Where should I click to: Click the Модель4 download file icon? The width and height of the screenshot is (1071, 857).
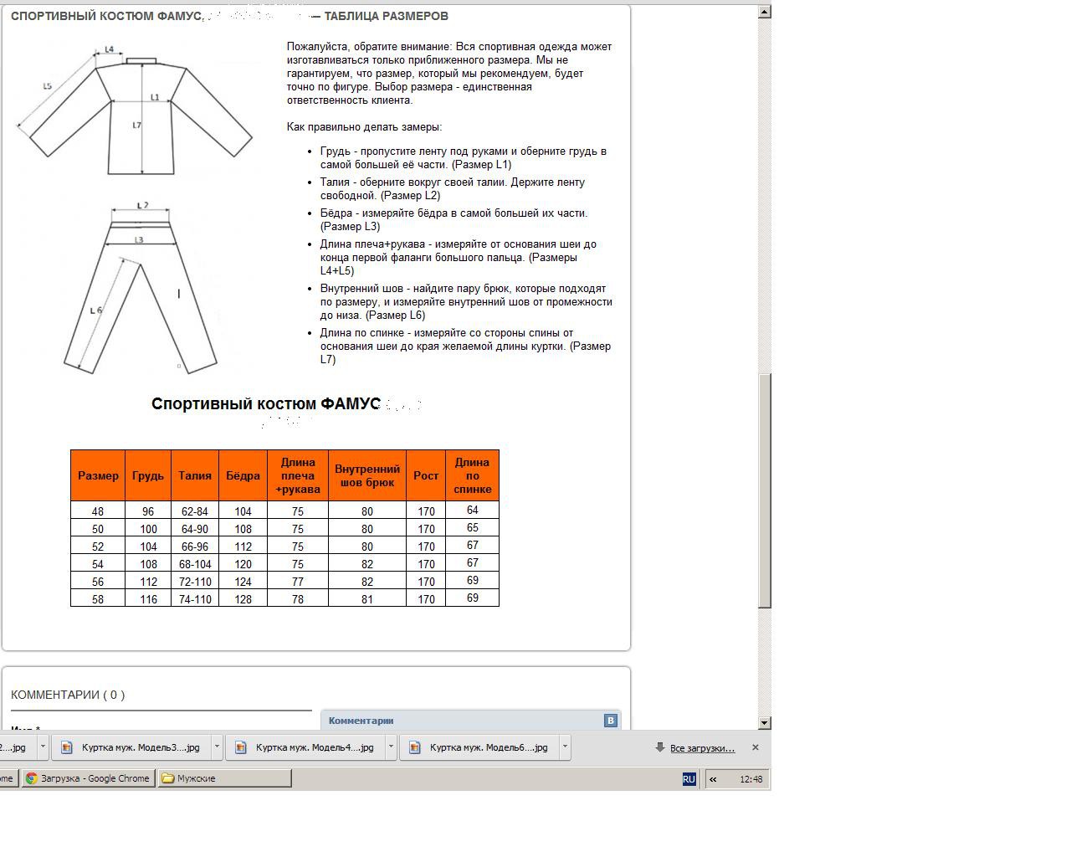[x=241, y=747]
